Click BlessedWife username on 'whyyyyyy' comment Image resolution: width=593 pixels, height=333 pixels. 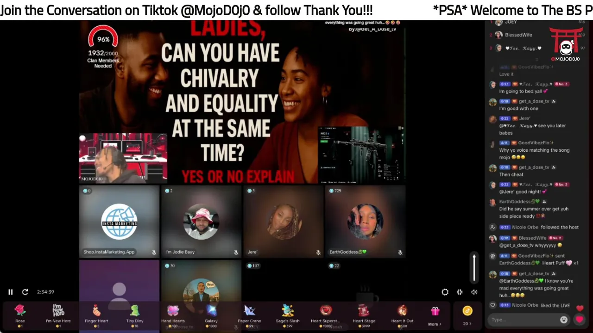point(533,238)
